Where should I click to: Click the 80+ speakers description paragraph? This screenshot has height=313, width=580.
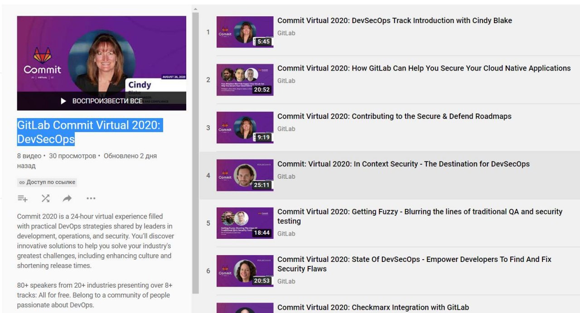pos(94,295)
